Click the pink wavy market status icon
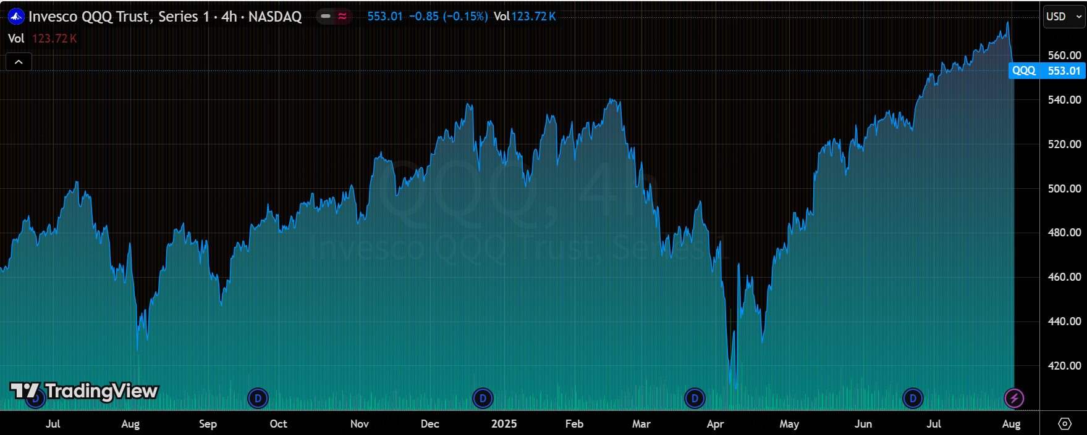Image resolution: width=1087 pixels, height=435 pixels. click(342, 17)
